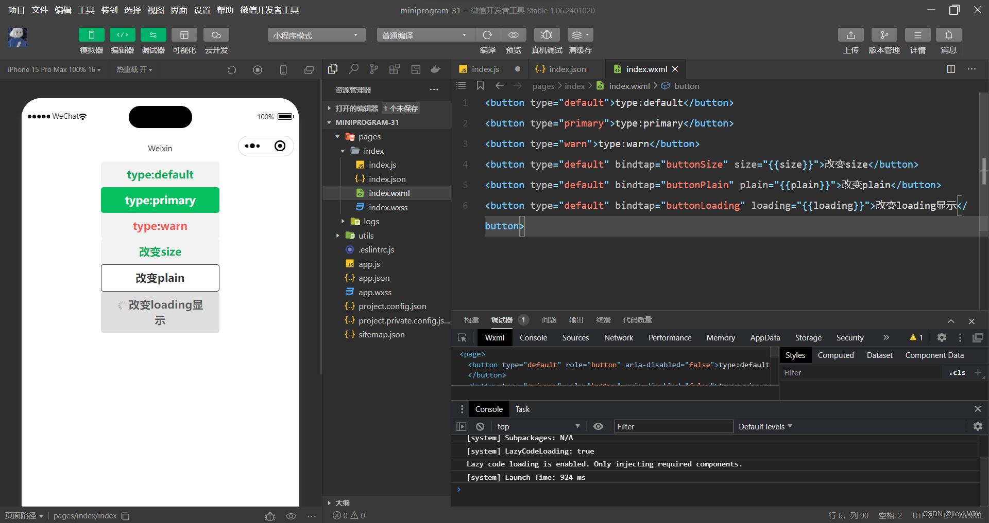Switch to the index.js editor tab
Viewport: 989px width, 523px height.
click(x=485, y=69)
